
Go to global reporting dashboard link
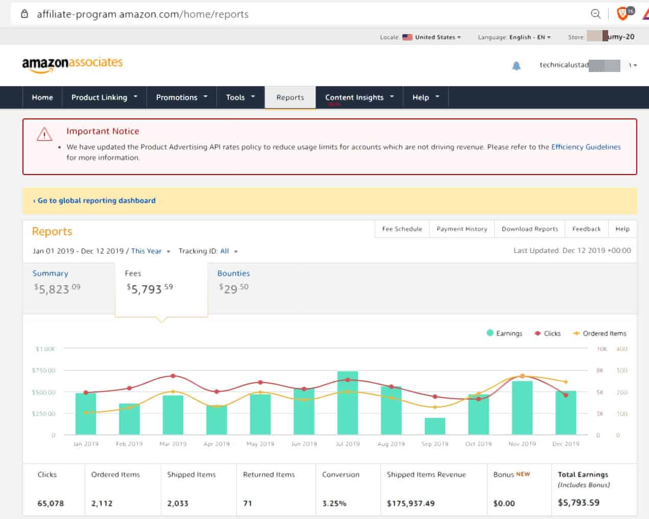click(94, 201)
